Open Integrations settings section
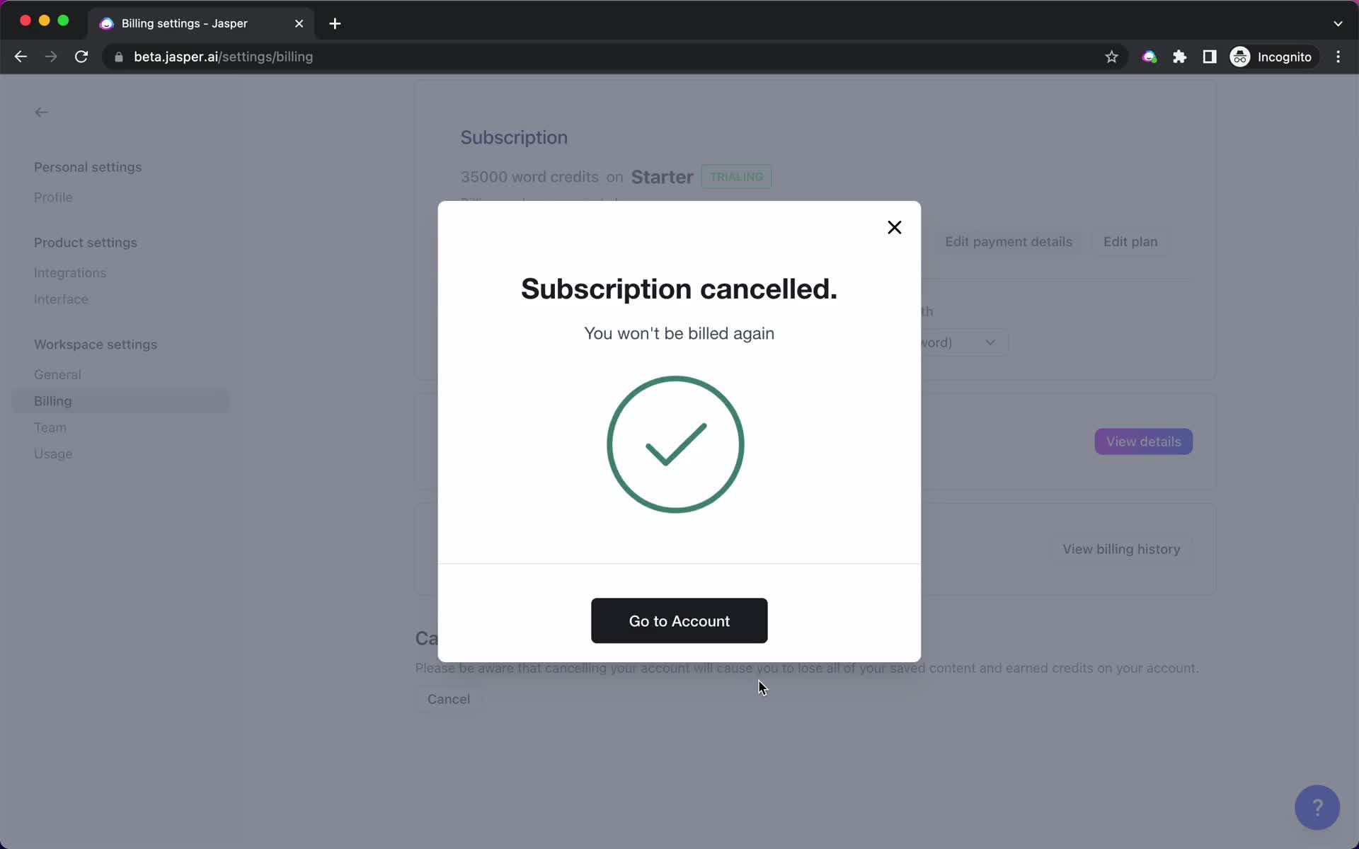This screenshot has width=1359, height=849. tap(69, 272)
